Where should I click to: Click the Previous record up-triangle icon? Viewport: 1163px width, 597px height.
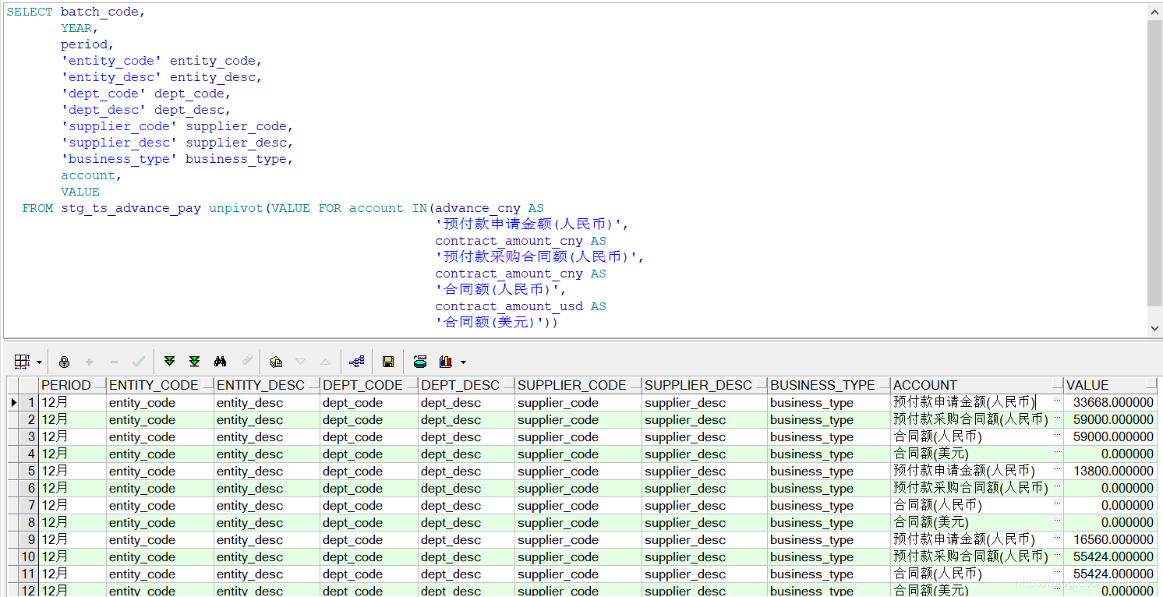tap(325, 362)
